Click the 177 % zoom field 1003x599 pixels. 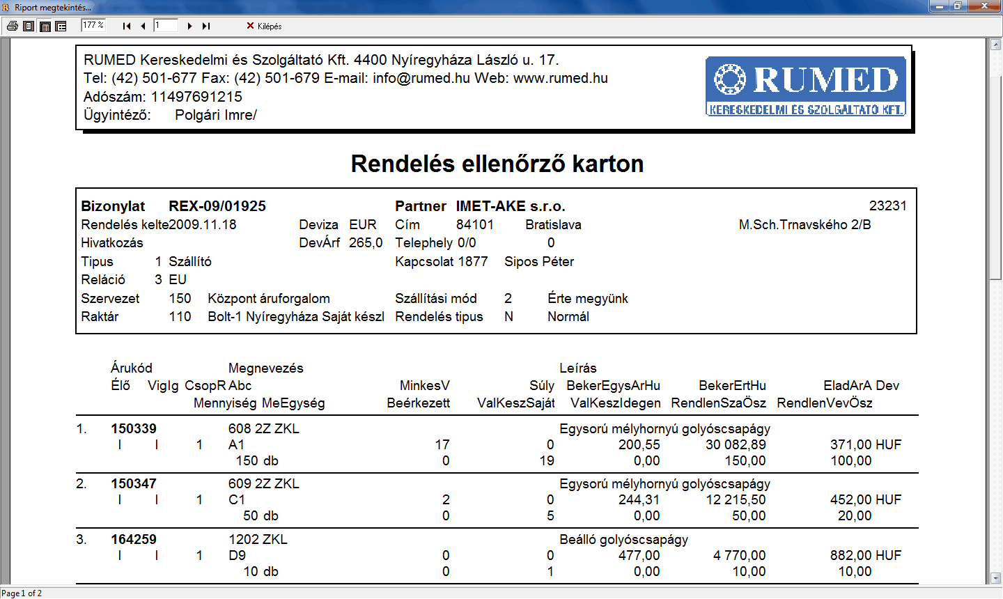[x=93, y=25]
